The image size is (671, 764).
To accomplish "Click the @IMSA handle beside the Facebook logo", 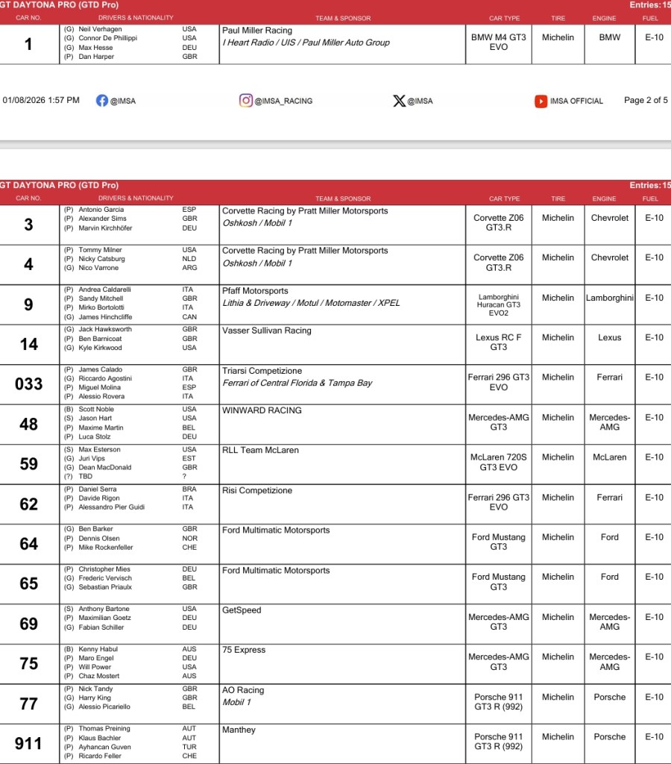I will 123,101.
